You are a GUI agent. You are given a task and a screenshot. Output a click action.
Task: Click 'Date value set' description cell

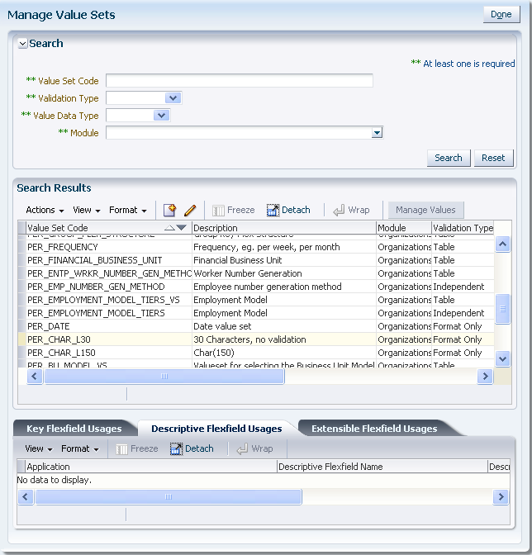coord(284,326)
